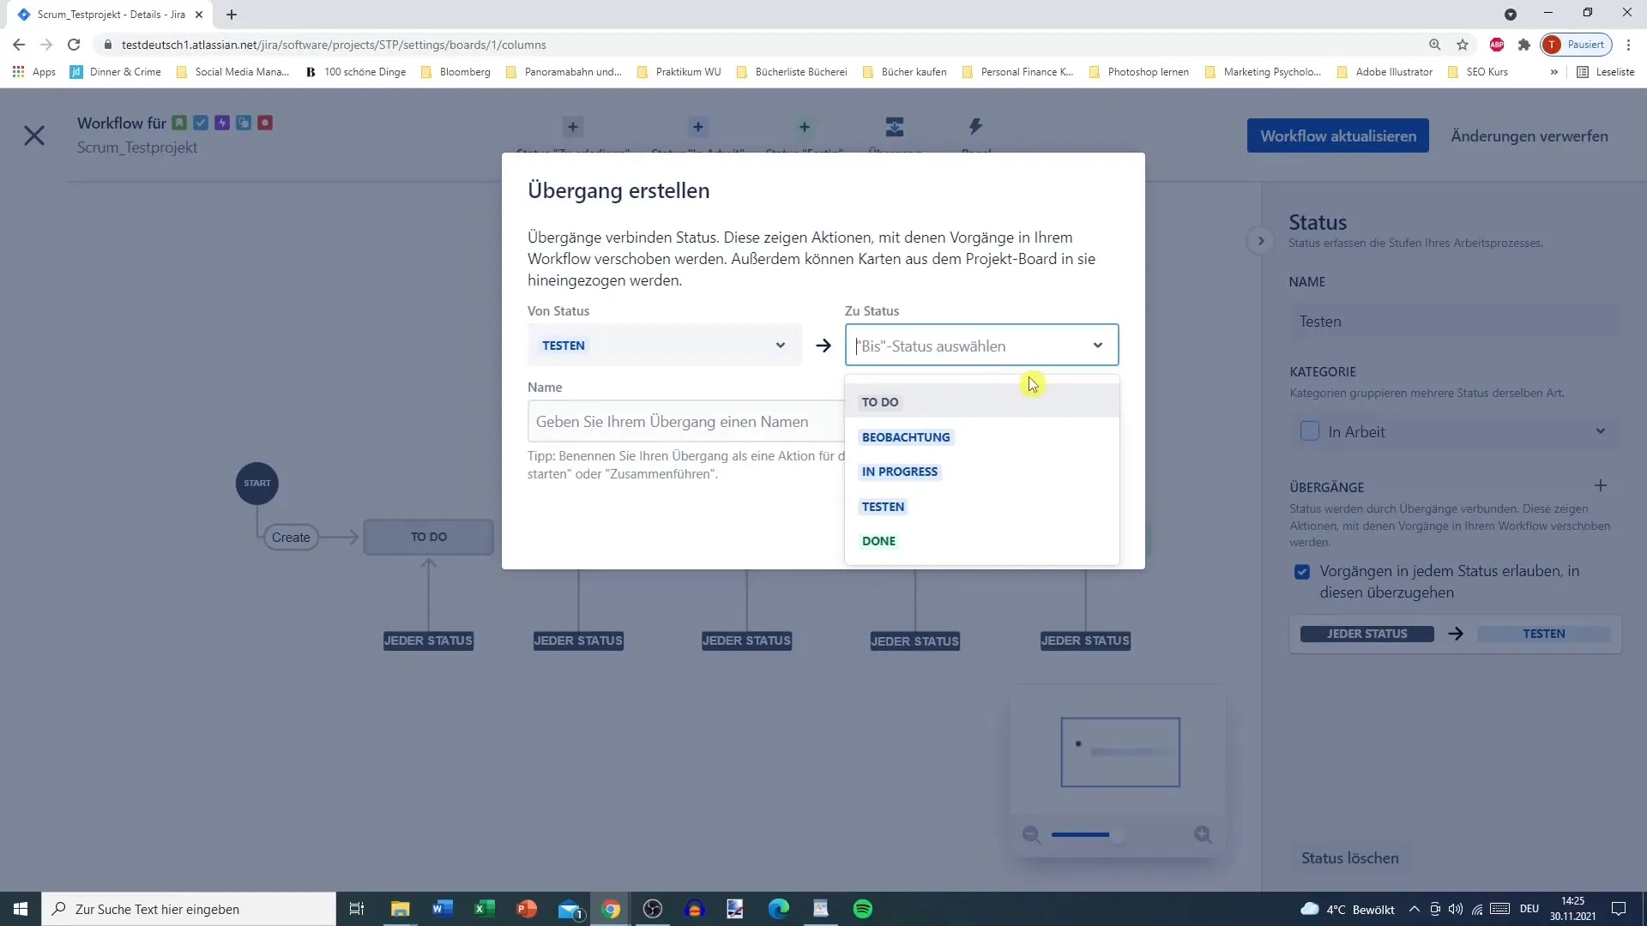Open the ABP extension icon
Viewport: 1647px width, 926px height.
coord(1497,45)
